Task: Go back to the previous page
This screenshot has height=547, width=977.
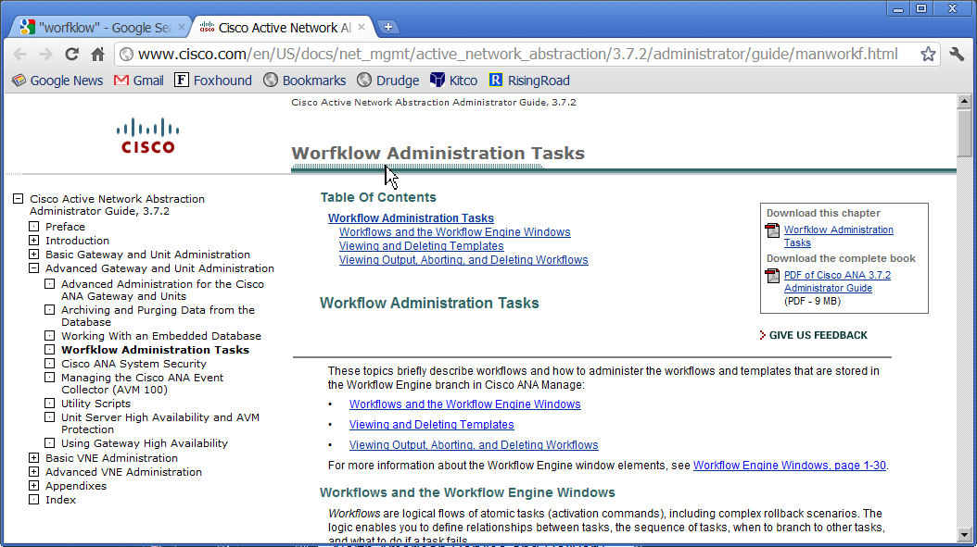Action: pyautogui.click(x=20, y=54)
